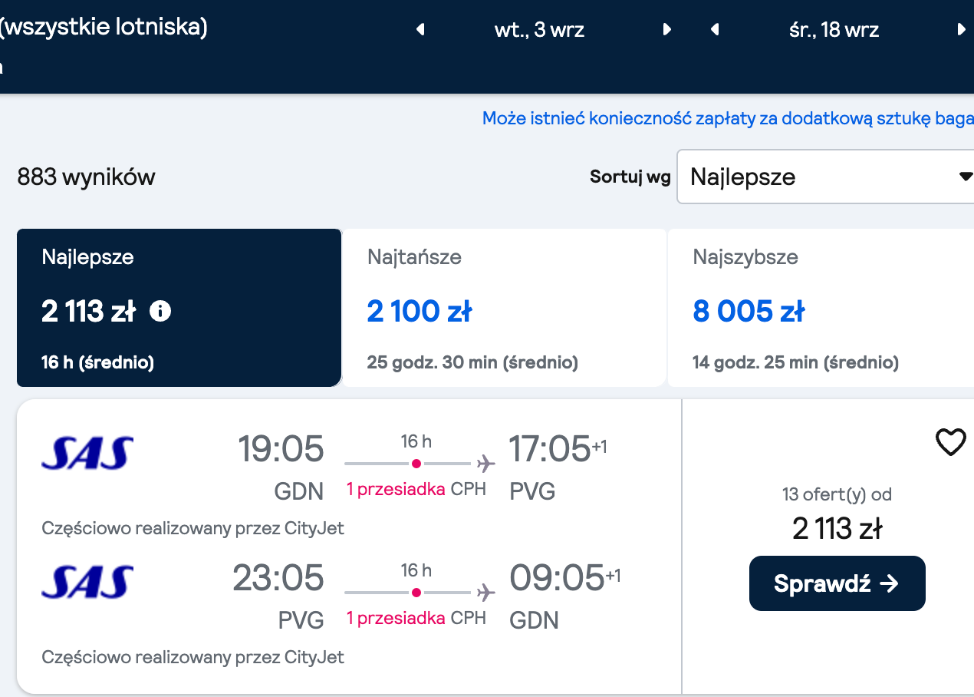Click the Sprawdź button

(837, 583)
